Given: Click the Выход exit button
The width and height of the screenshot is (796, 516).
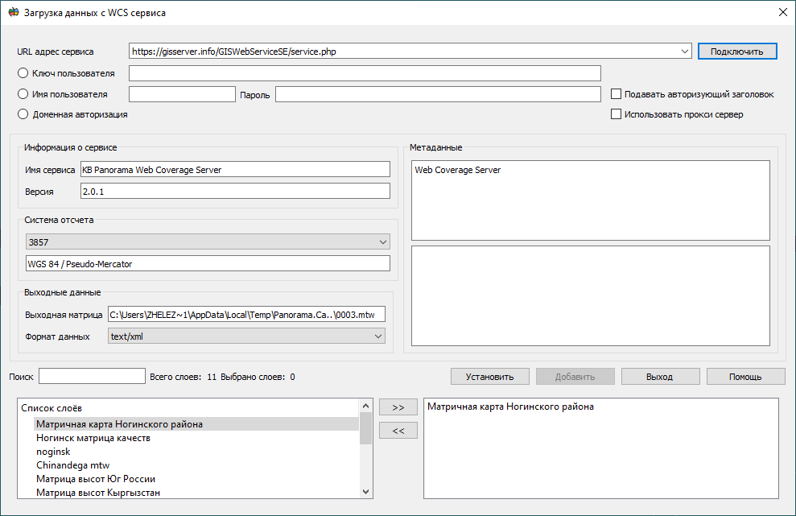Looking at the screenshot, I should [x=659, y=377].
